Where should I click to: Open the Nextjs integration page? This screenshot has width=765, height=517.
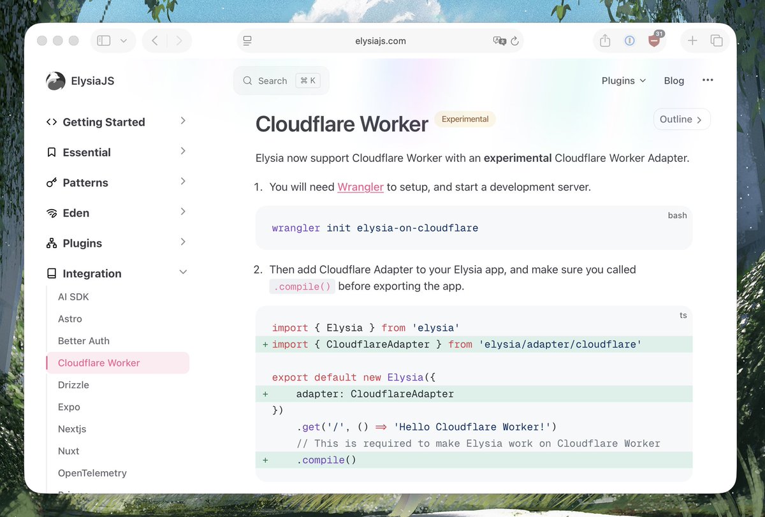[x=72, y=429]
